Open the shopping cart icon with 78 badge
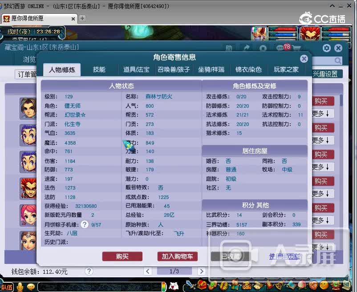Viewport: 357px width, 292px height. click(296, 48)
